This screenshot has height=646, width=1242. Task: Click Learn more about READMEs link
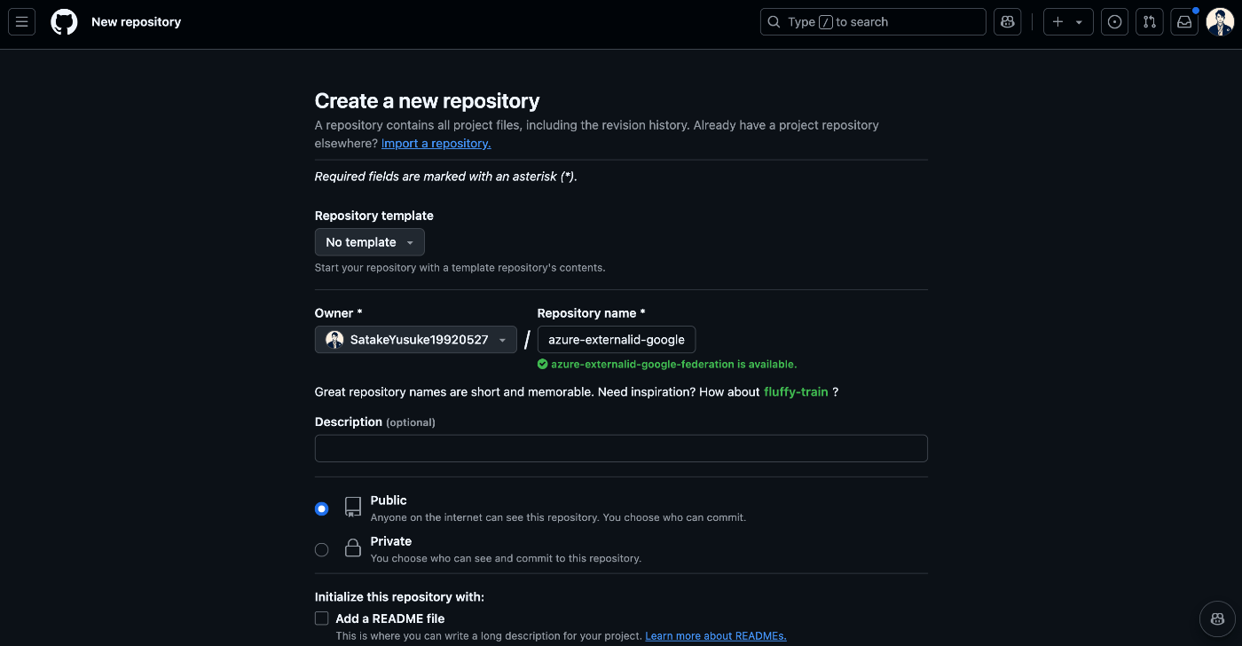coord(715,636)
